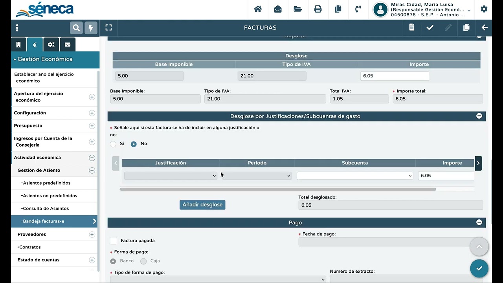This screenshot has height=283, width=503.
Task: Open the Contratos menu item
Action: (x=29, y=247)
